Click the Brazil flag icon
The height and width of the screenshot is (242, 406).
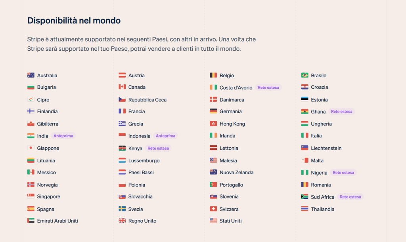(x=304, y=75)
